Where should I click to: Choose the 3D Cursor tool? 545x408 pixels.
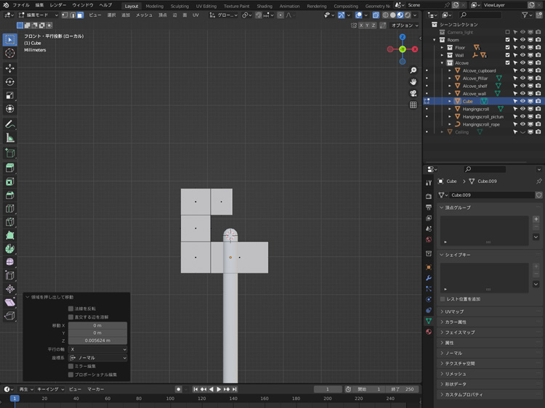click(10, 53)
